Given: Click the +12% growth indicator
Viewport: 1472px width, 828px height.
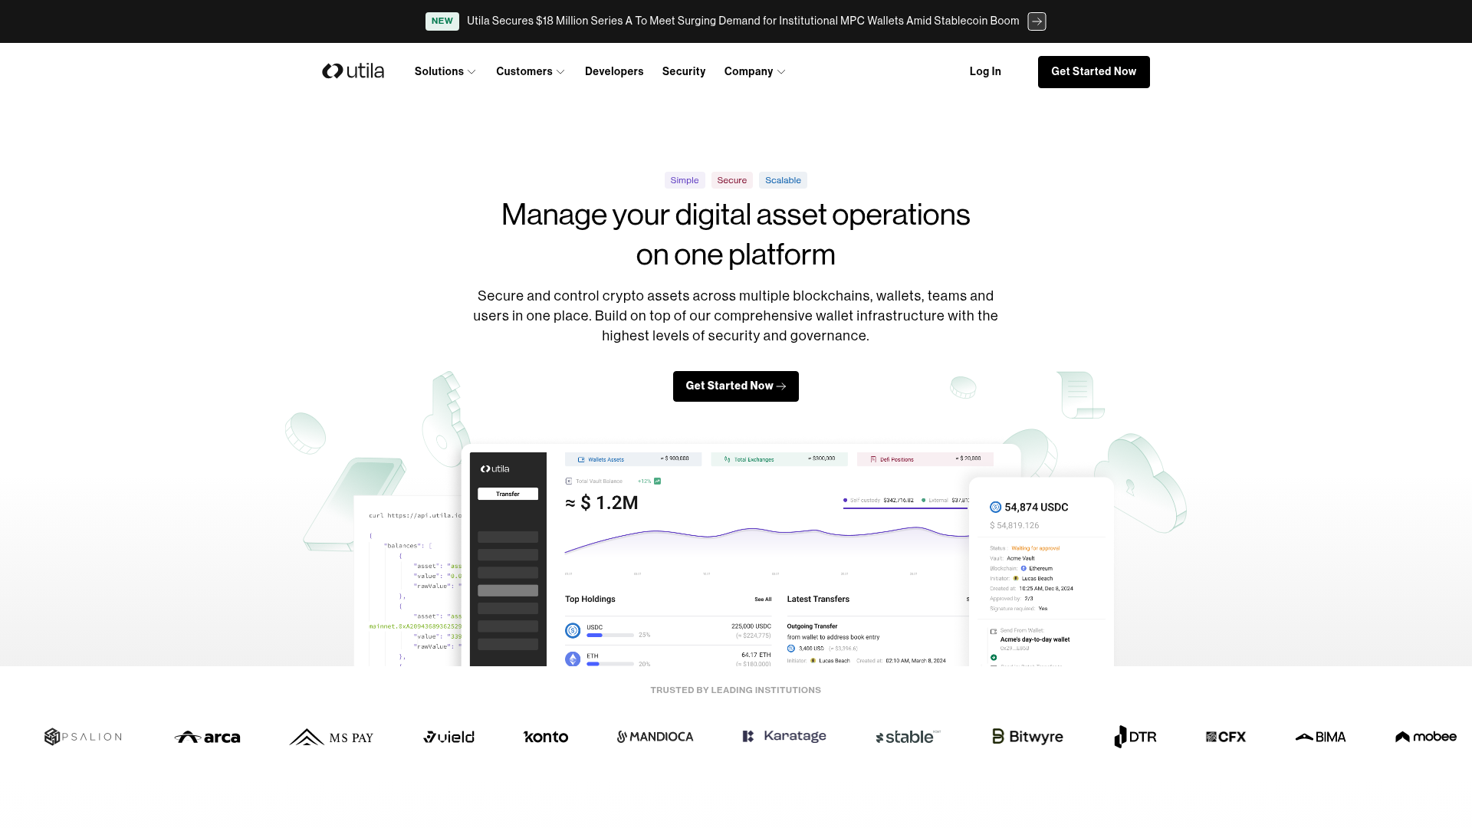Looking at the screenshot, I should tap(649, 481).
